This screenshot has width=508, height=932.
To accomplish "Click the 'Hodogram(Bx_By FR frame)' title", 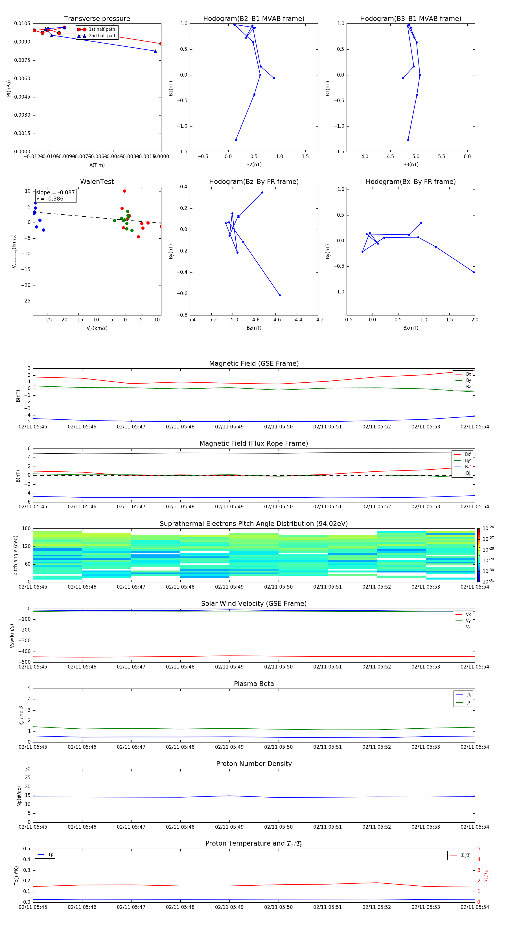I will tap(411, 182).
